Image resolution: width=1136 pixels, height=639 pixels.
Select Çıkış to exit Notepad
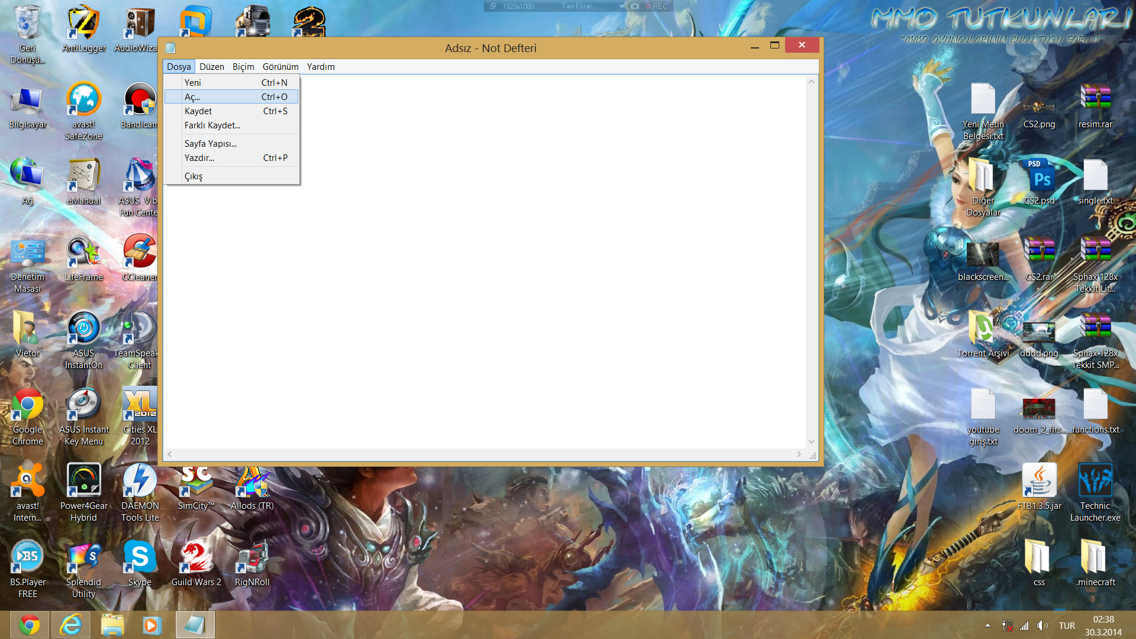coord(193,176)
